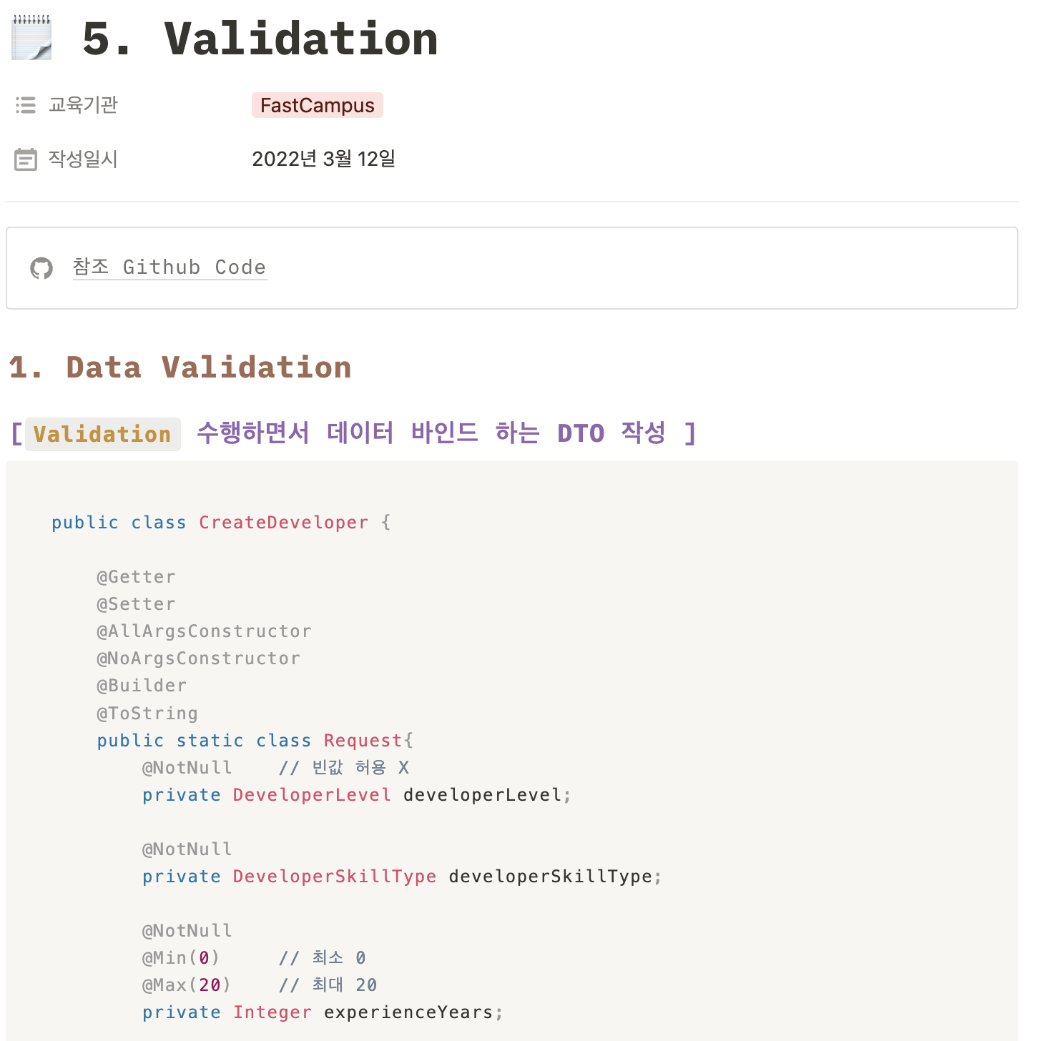Click the @AllArgsConstructor annotation line

click(x=205, y=631)
